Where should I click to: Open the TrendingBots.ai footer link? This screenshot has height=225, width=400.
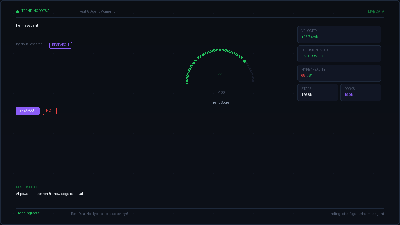[28, 213]
